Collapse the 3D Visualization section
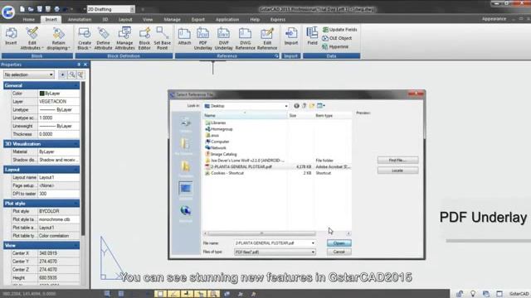Screen dimensions: 531x298 click(76, 144)
